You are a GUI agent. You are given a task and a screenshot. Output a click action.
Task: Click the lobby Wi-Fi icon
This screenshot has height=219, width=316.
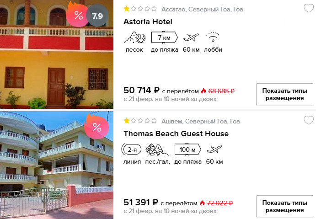coord(213,37)
